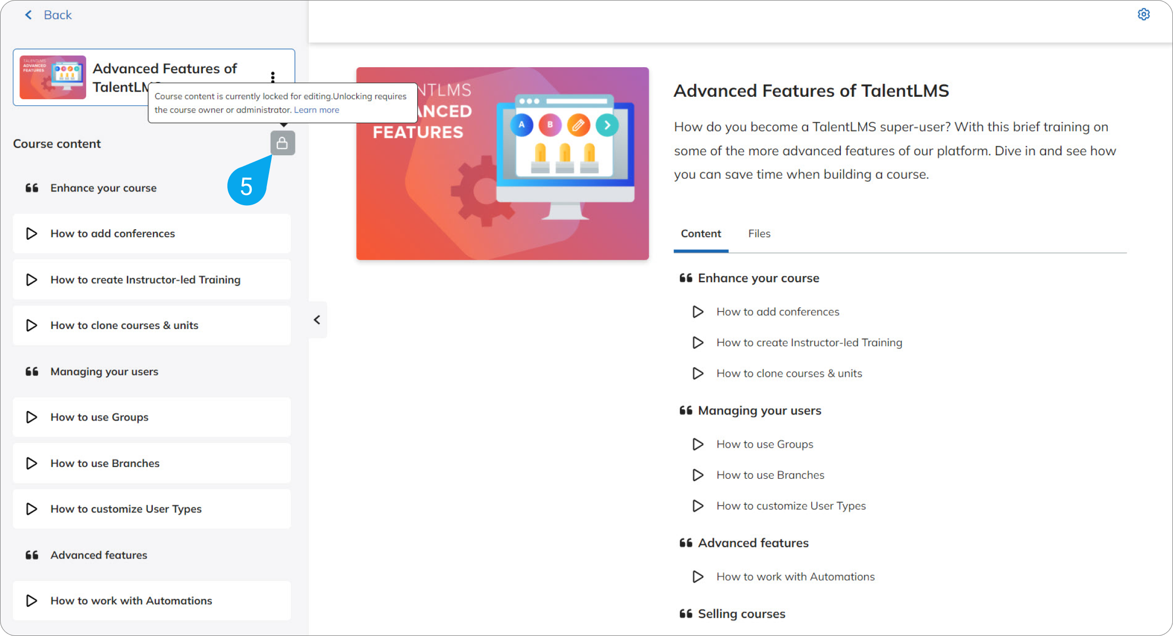Switch to the Files tab
The width and height of the screenshot is (1173, 636).
point(759,233)
